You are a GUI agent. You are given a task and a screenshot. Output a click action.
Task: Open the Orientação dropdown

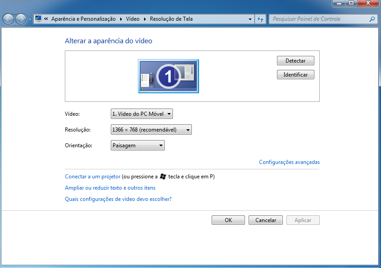(x=137, y=145)
